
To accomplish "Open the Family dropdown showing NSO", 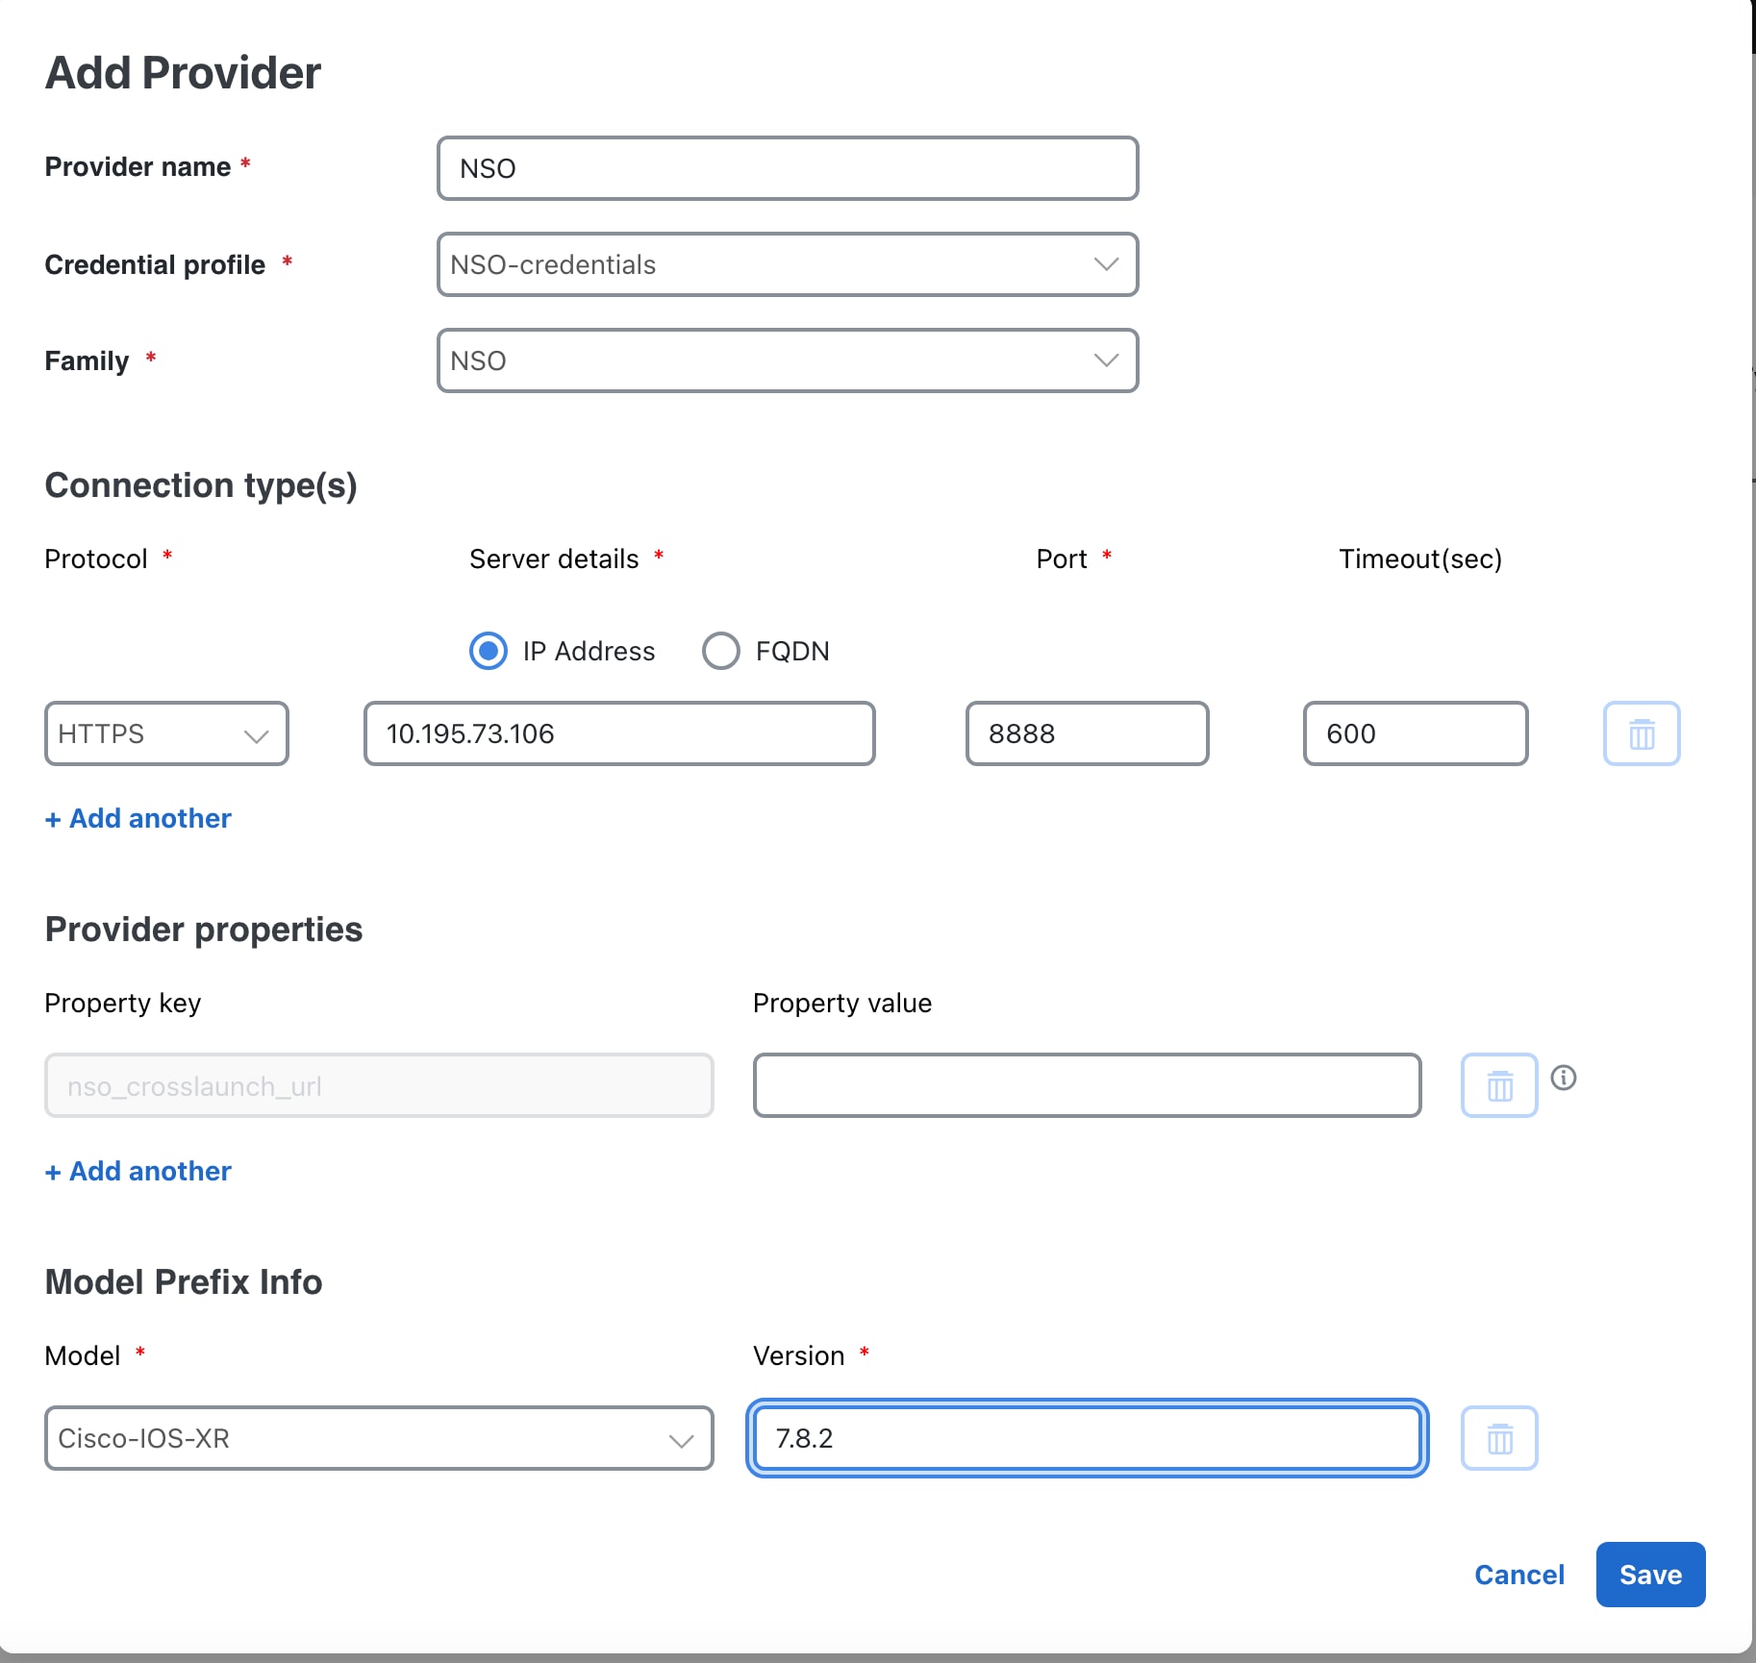I will pos(788,360).
